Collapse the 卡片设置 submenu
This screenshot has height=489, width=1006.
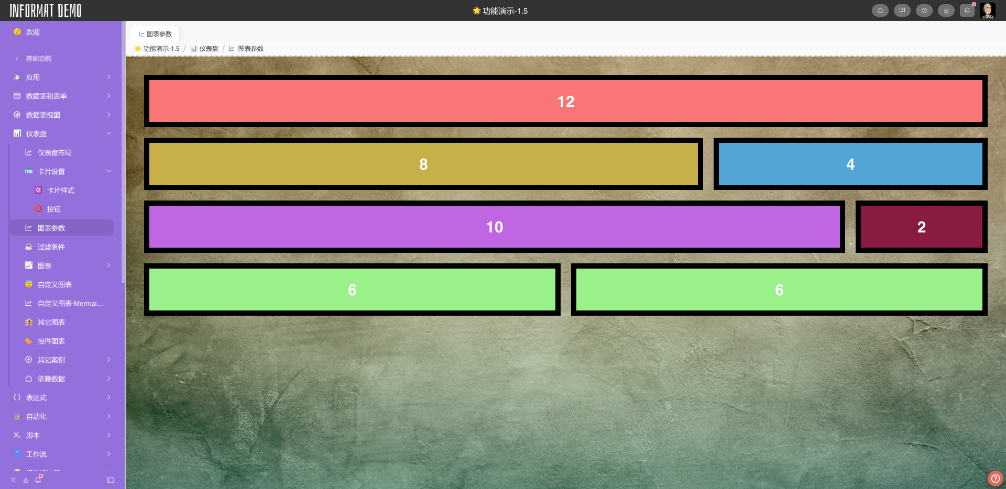pos(109,171)
